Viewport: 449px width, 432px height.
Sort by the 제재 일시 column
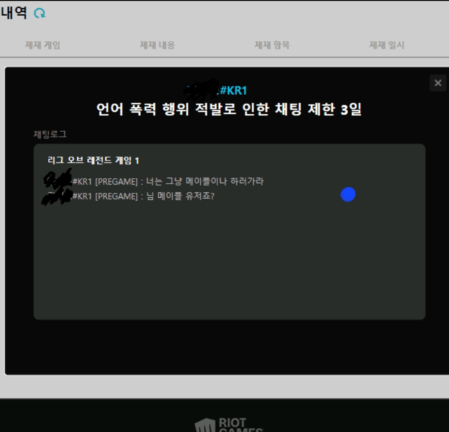tap(387, 45)
